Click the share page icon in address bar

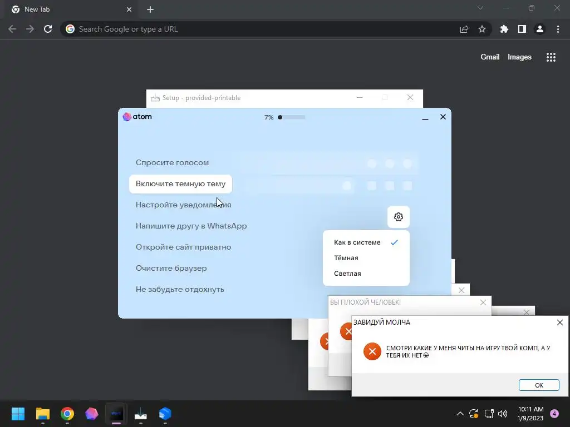click(464, 29)
